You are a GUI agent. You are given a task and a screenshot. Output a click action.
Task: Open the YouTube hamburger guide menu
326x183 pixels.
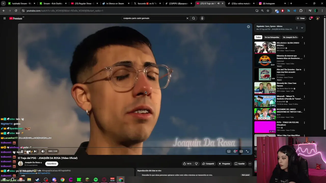[x=4, y=18]
